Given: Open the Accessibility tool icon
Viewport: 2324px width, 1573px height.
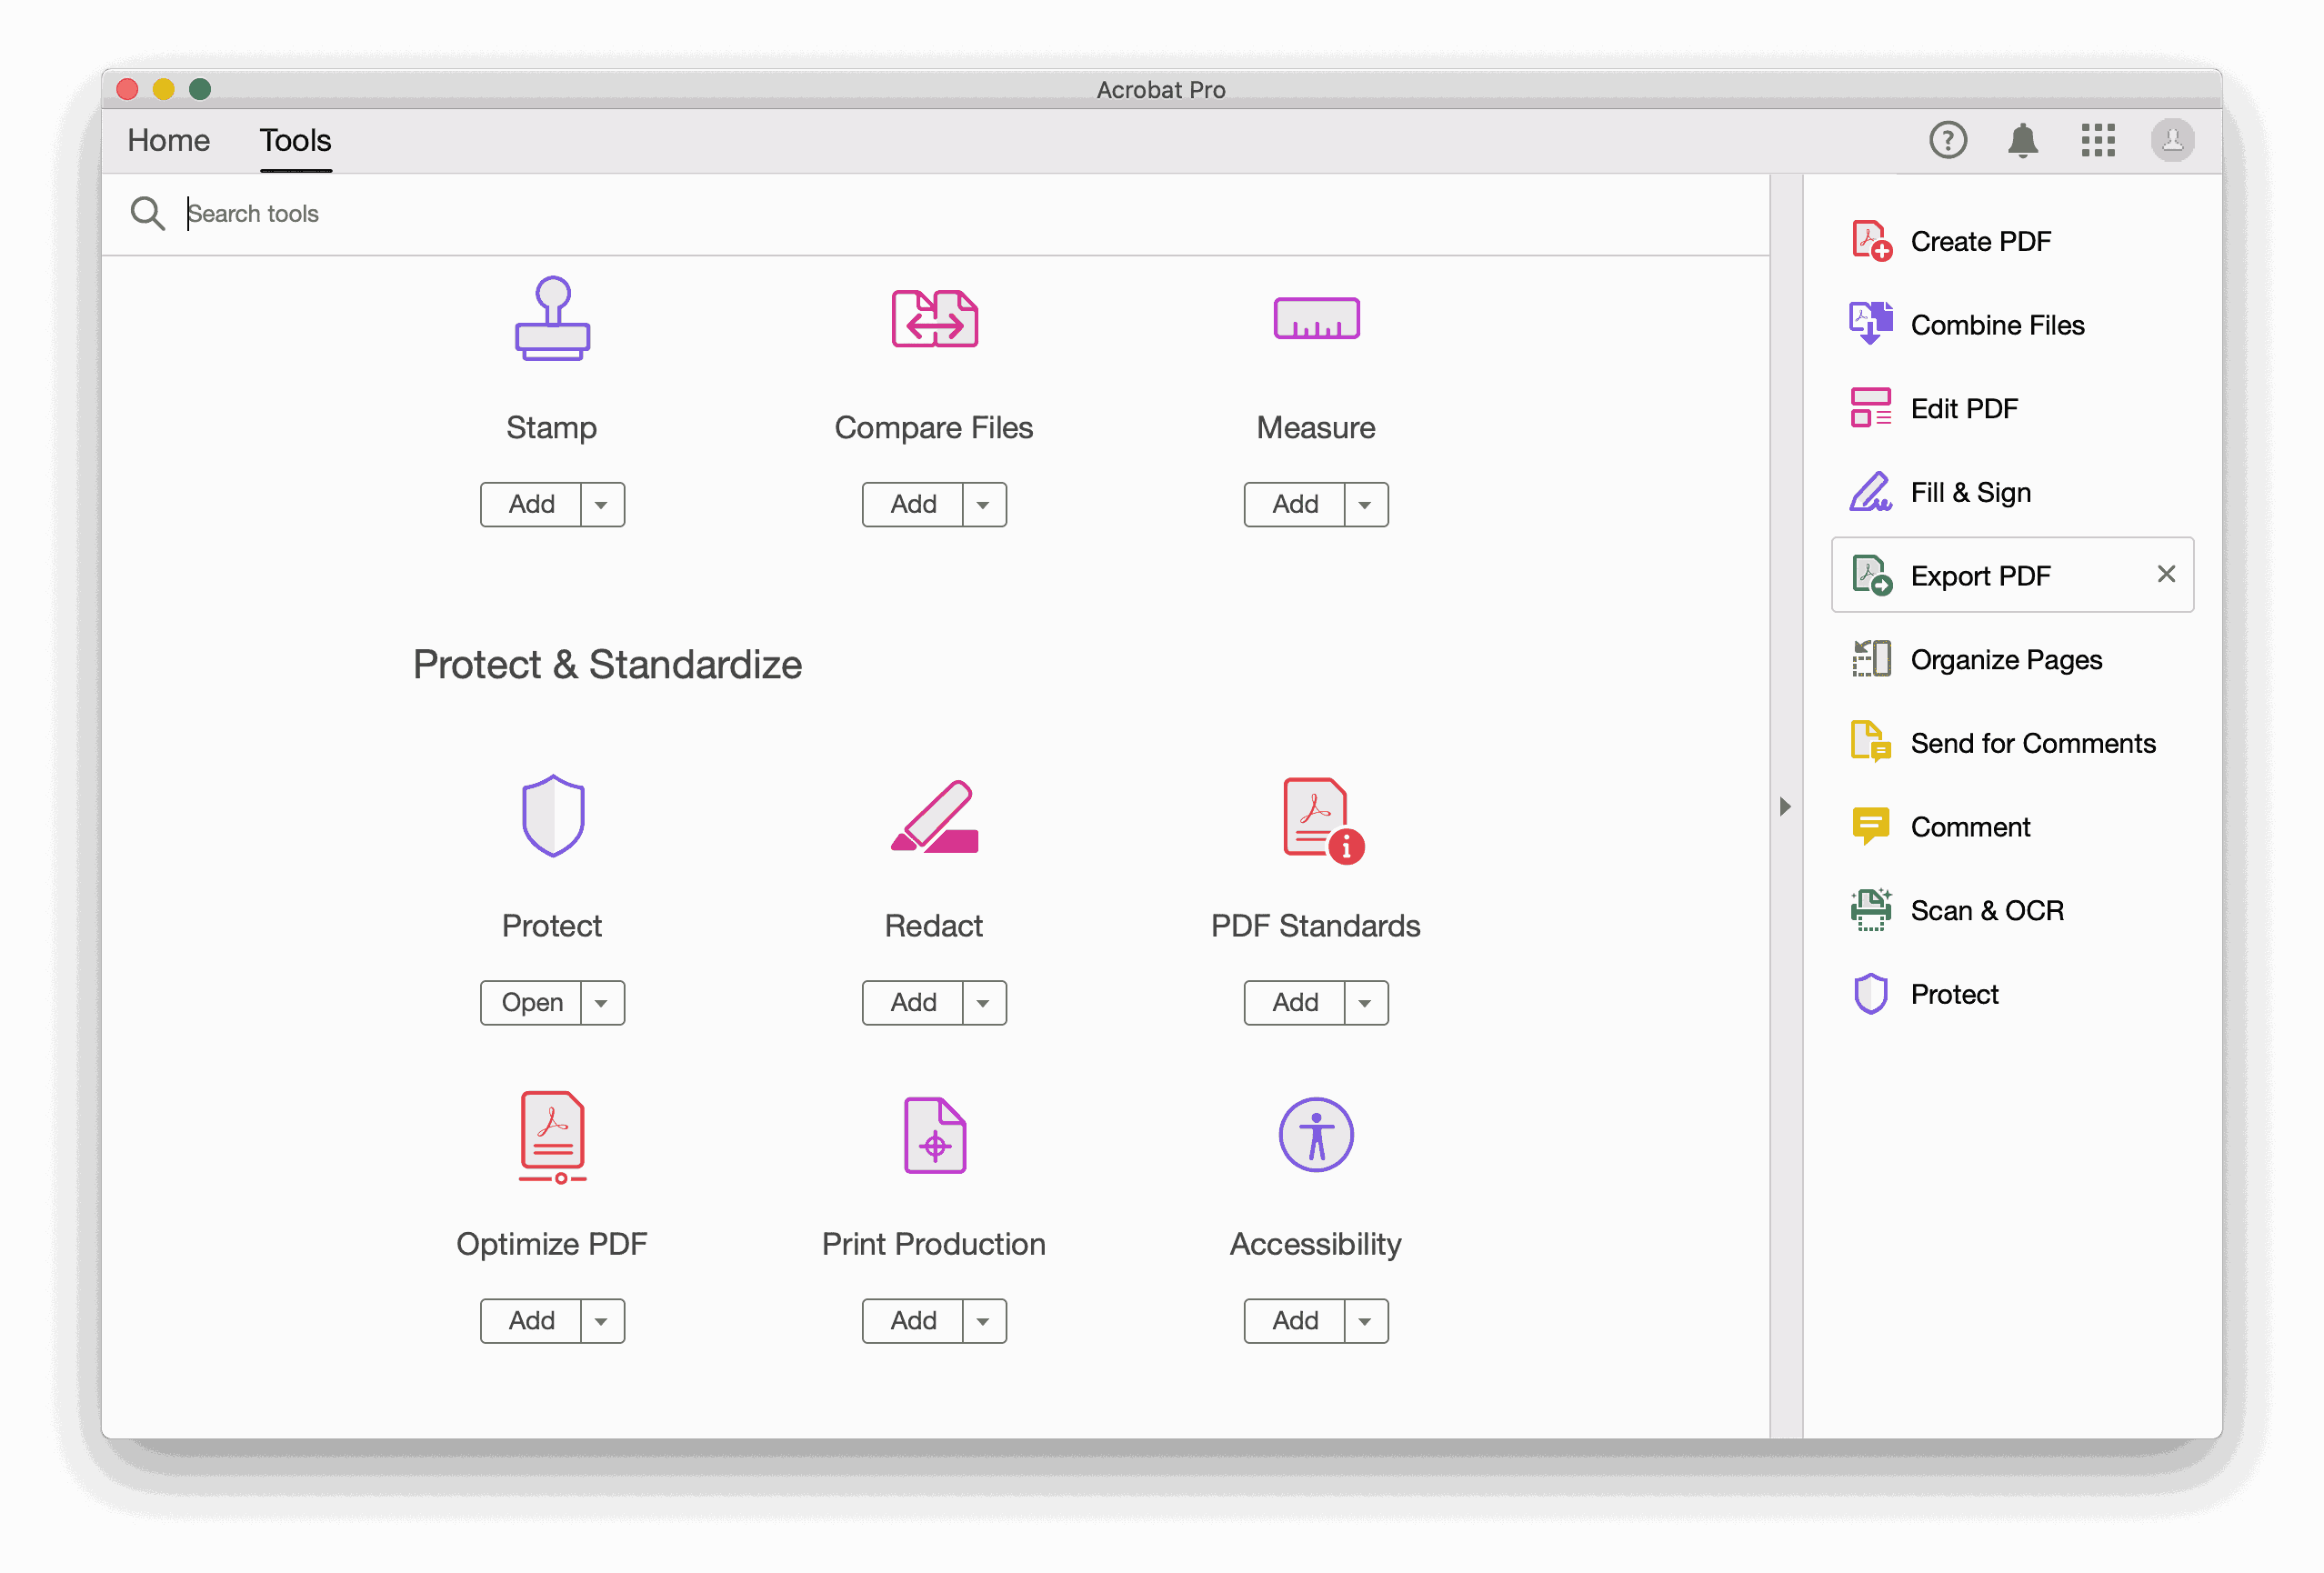Looking at the screenshot, I should (1316, 1135).
